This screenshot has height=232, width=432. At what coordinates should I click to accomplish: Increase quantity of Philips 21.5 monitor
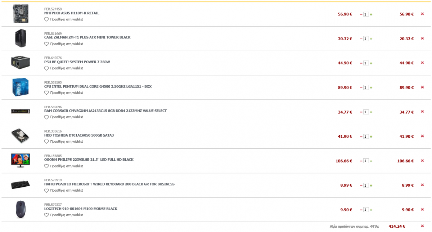pyautogui.click(x=371, y=161)
